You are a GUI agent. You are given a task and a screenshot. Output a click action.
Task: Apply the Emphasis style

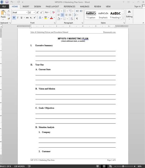coord(103,15)
